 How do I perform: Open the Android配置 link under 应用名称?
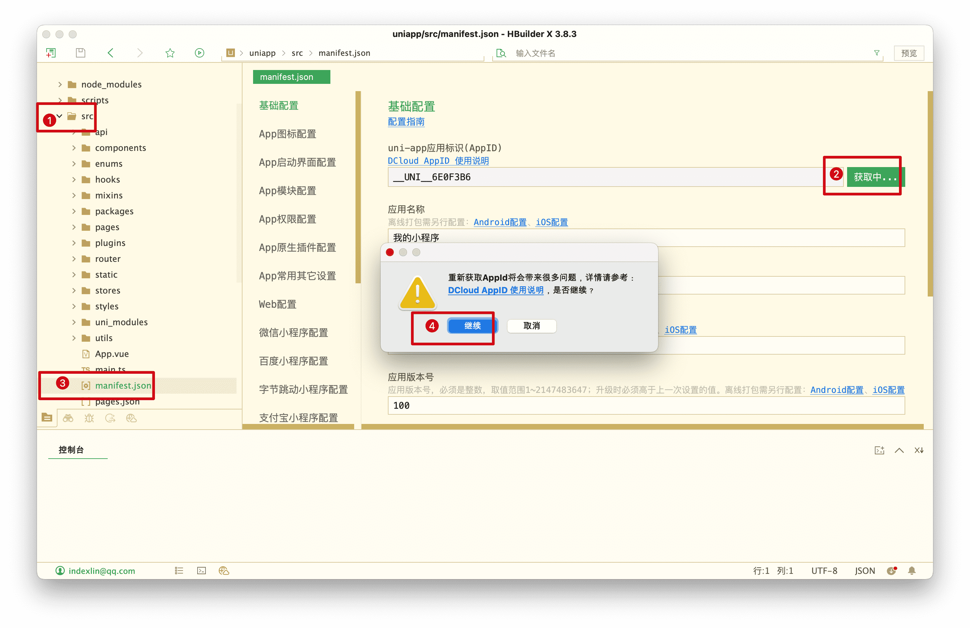point(500,222)
